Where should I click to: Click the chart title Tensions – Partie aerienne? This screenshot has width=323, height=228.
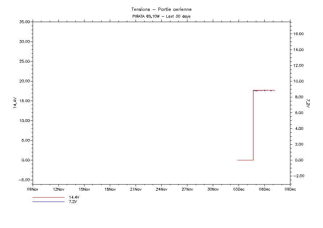click(x=161, y=9)
